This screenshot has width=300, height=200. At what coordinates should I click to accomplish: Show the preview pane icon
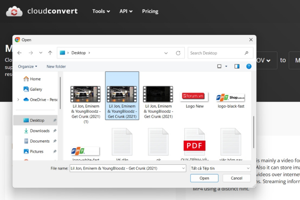point(237,66)
